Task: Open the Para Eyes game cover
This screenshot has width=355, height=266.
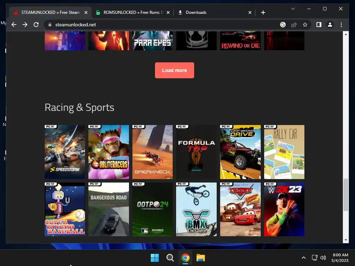Action: coord(153,41)
